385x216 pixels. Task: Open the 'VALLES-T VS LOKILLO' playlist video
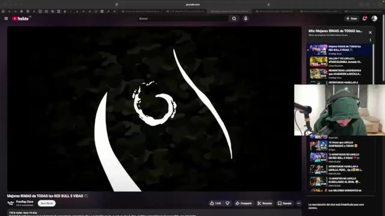[340, 62]
